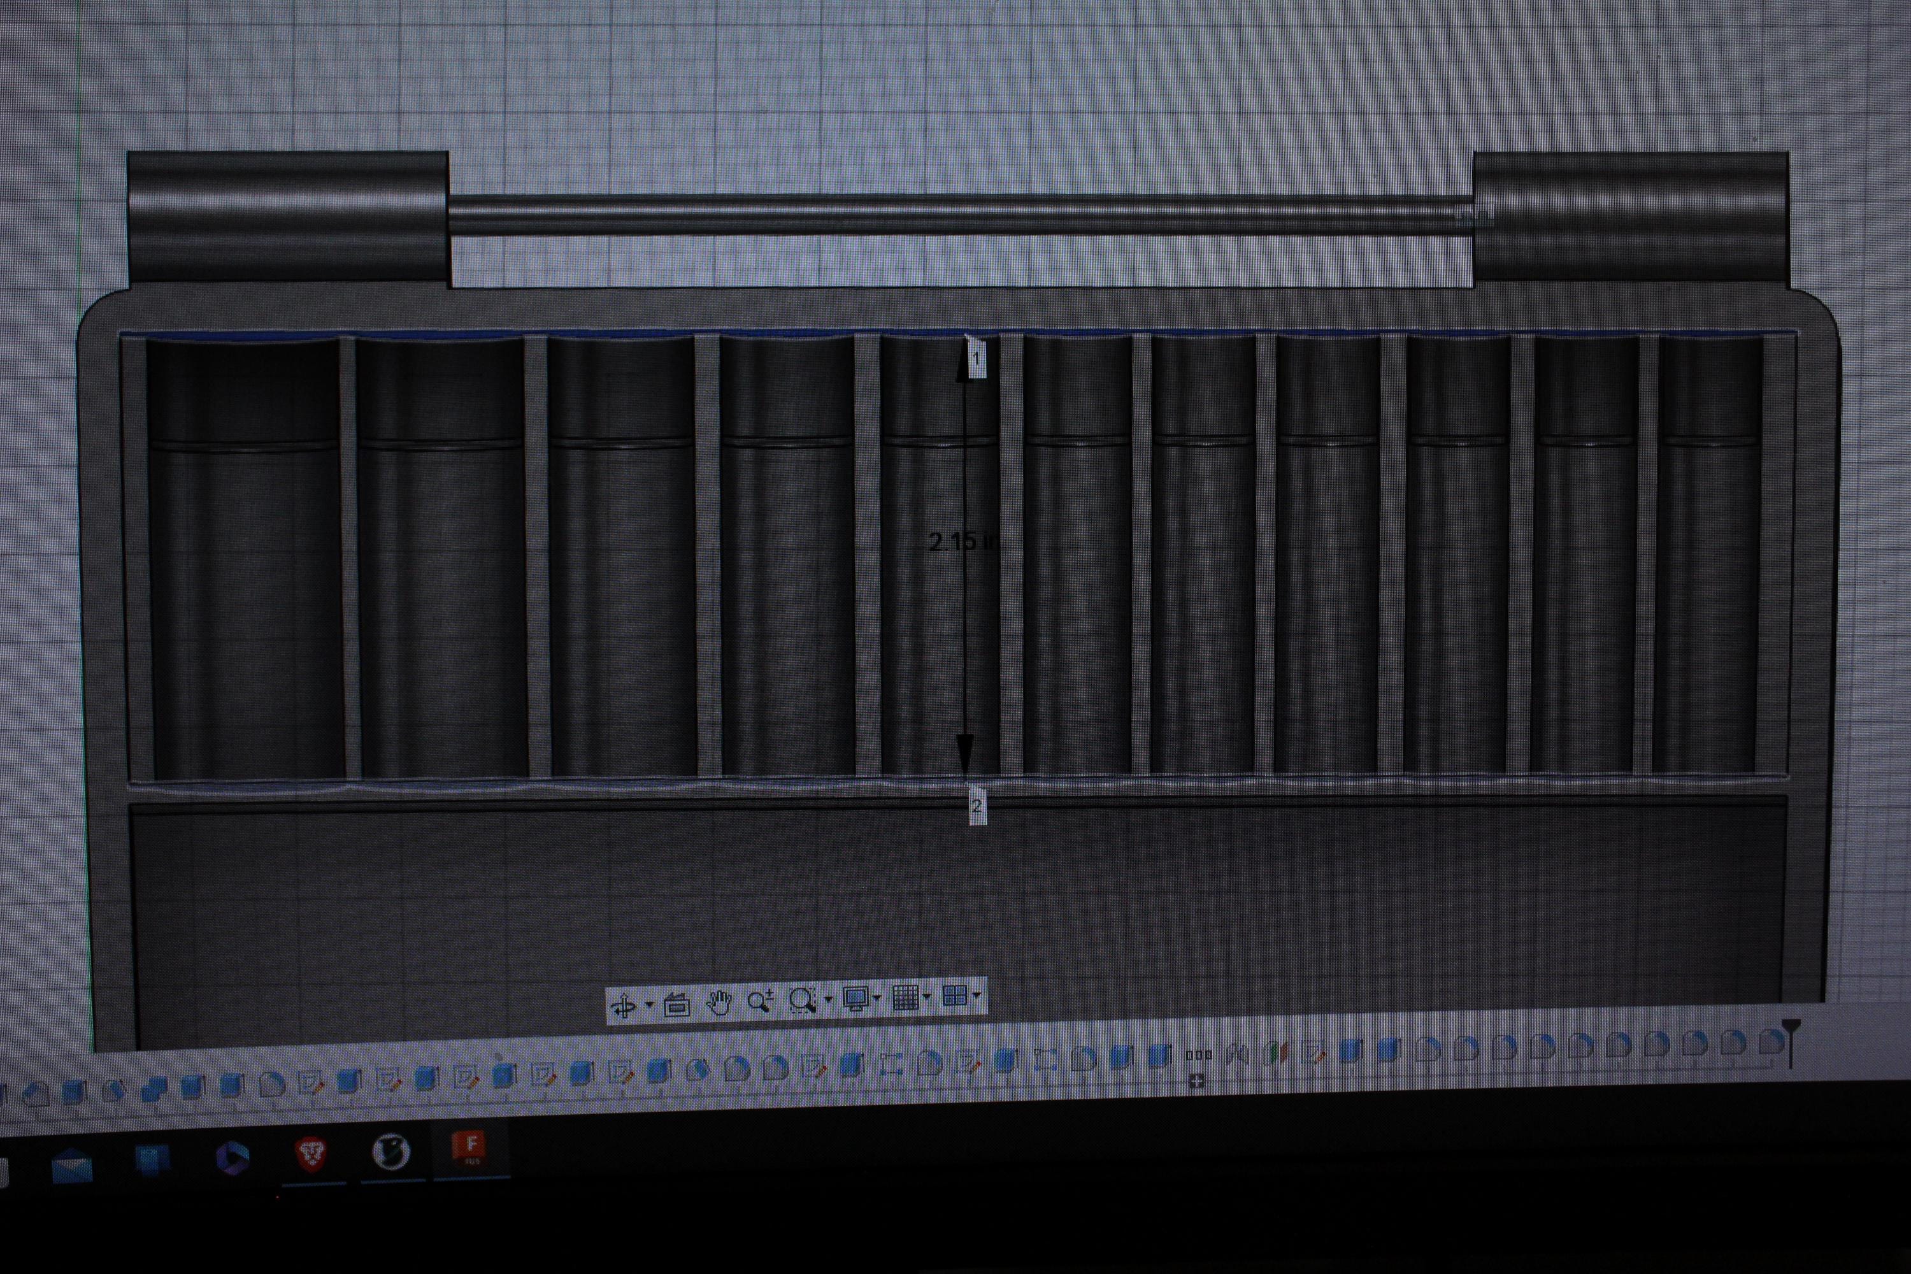Select Offset Plane feature in timeline
1911x1274 pixels.
pos(1277,1054)
